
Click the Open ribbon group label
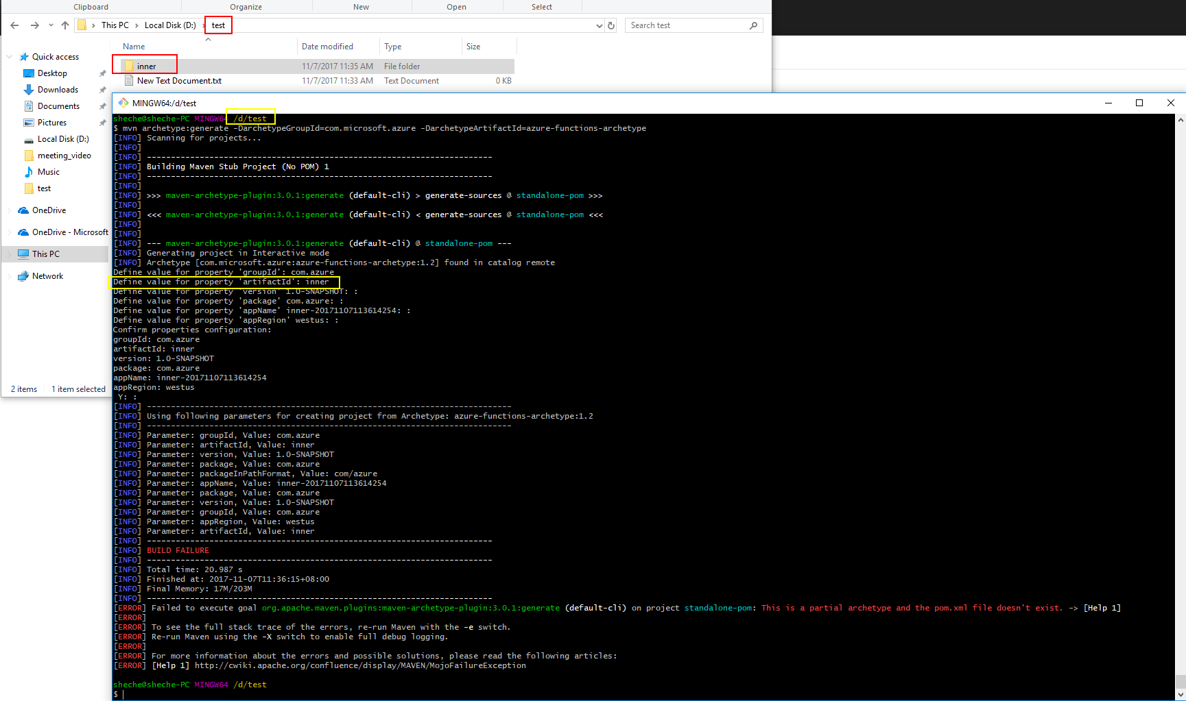coord(456,7)
